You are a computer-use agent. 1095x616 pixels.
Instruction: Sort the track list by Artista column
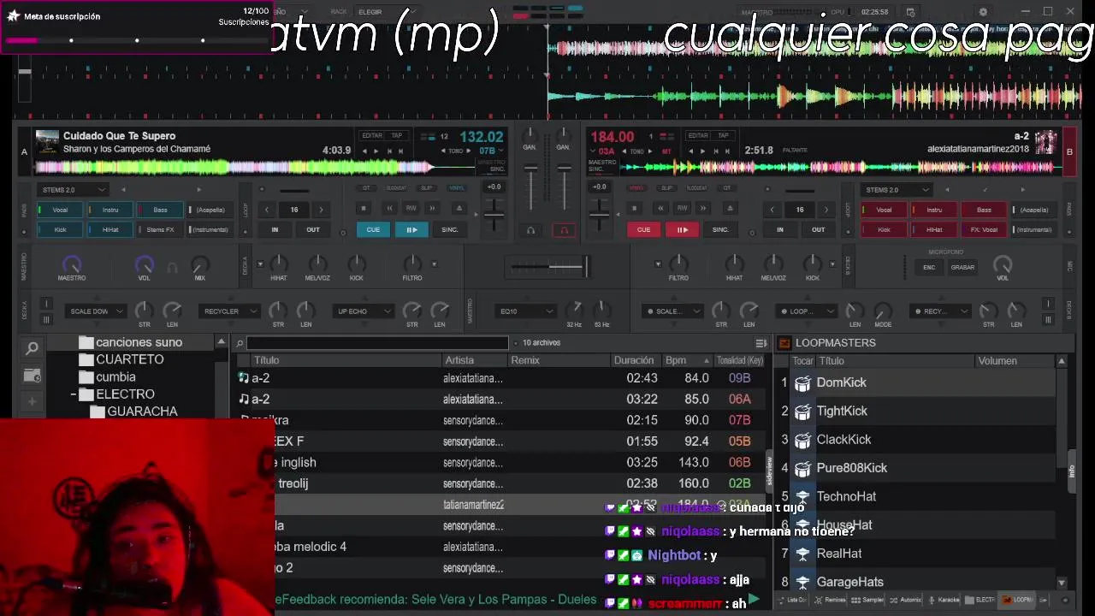pyautogui.click(x=475, y=360)
